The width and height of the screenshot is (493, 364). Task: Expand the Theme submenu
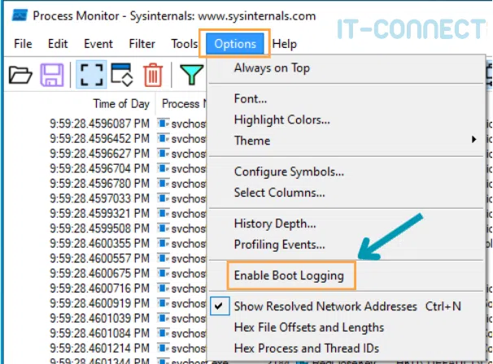click(346, 141)
